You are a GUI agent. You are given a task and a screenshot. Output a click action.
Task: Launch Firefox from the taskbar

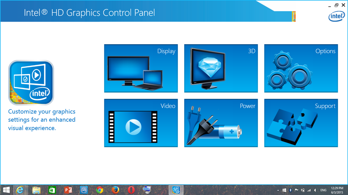[x=115, y=190]
